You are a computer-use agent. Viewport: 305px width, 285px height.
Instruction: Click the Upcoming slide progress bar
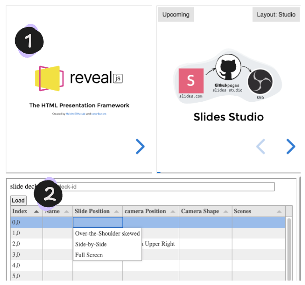pyautogui.click(x=229, y=172)
